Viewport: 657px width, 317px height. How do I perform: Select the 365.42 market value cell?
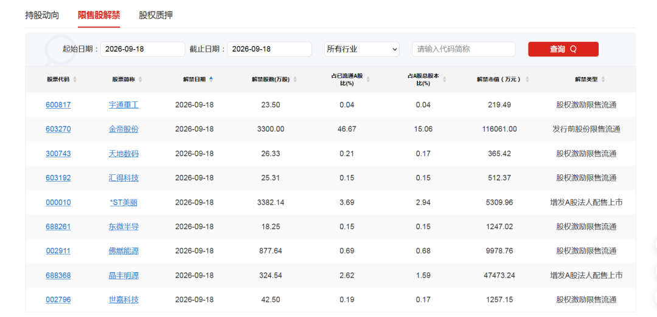[x=499, y=154]
